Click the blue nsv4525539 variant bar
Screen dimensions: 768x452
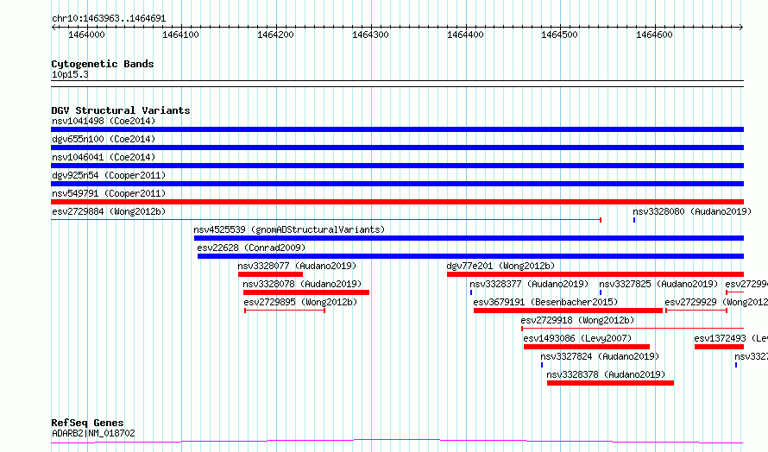coord(469,238)
